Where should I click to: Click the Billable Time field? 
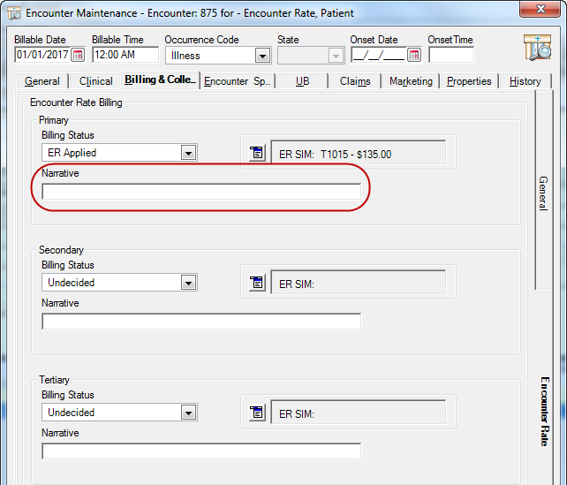(125, 55)
